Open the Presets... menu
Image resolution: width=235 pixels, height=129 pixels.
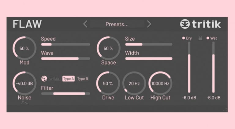point(117,24)
